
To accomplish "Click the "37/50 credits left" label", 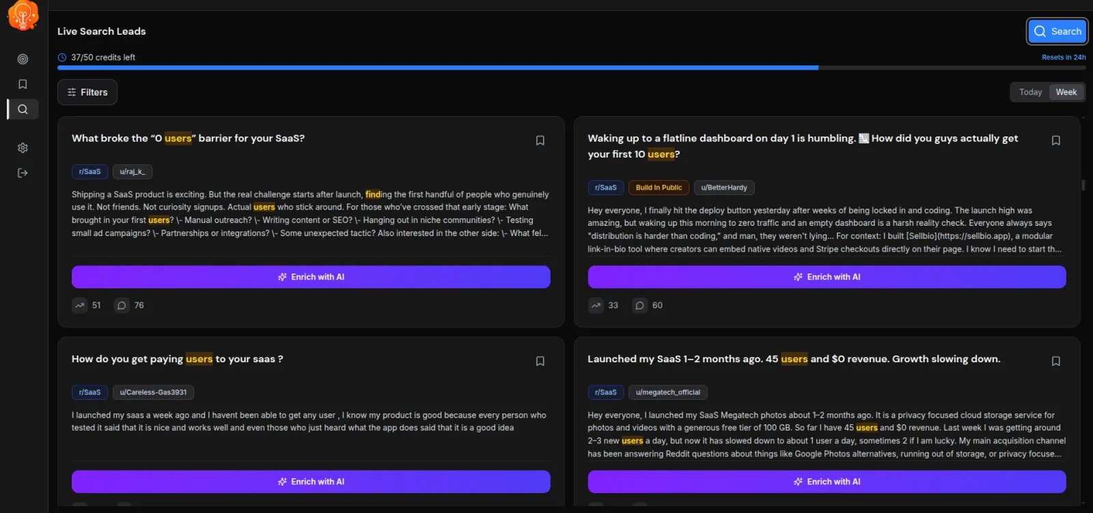I will pyautogui.click(x=103, y=57).
